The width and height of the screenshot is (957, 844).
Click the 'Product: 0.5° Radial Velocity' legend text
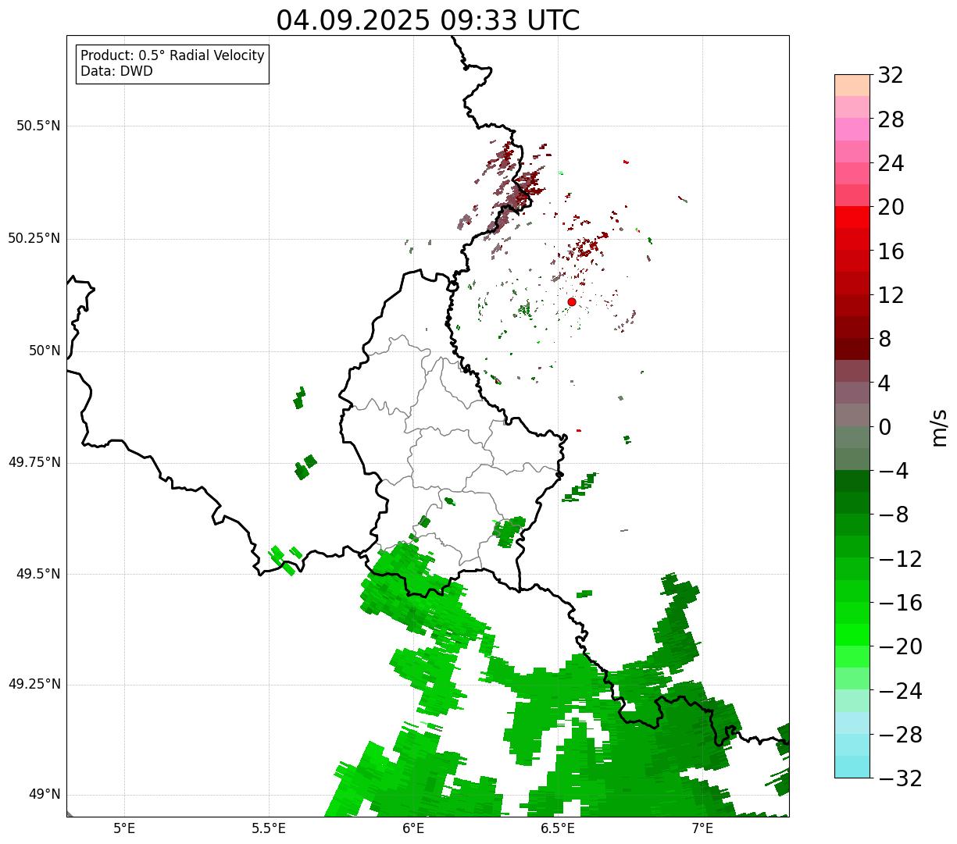173,56
